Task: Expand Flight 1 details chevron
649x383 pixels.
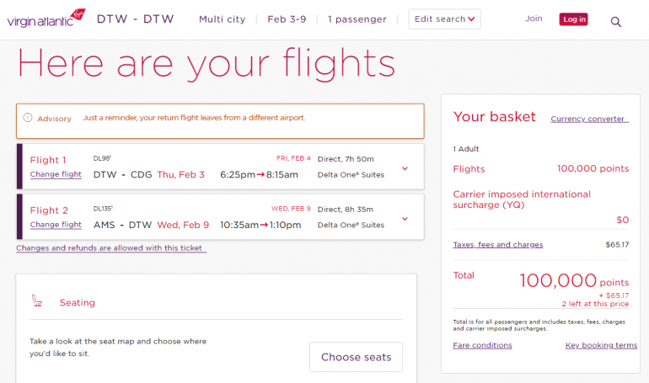Action: click(405, 168)
